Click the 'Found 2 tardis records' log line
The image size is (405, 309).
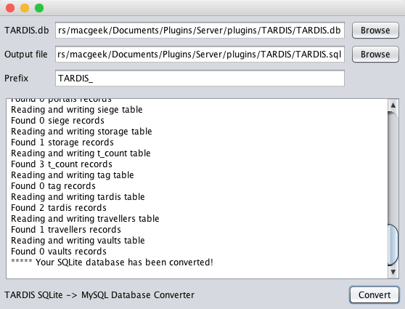59,208
